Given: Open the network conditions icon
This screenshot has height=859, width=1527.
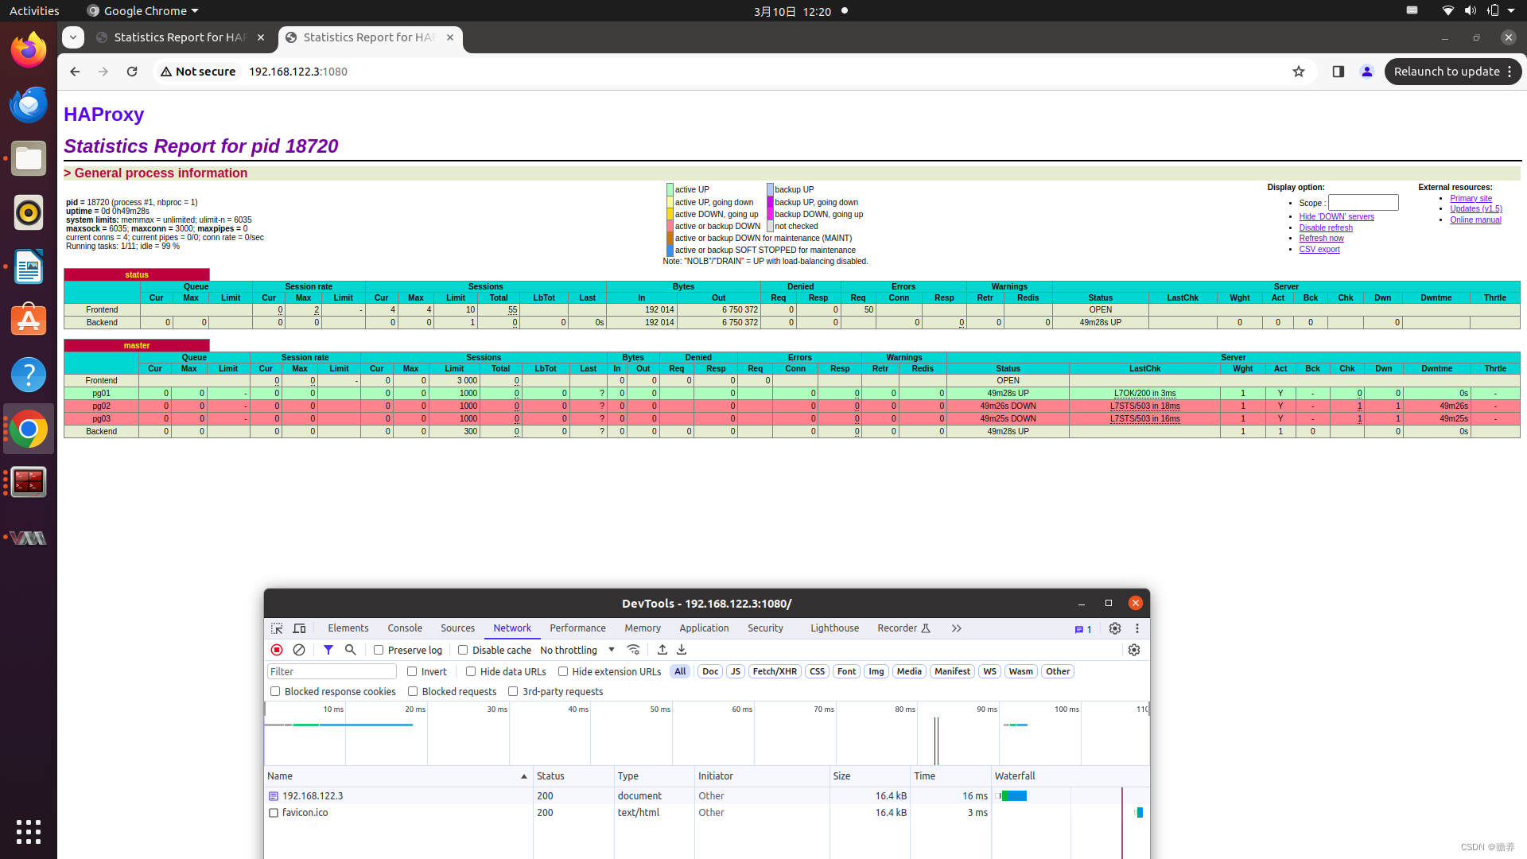Looking at the screenshot, I should pyautogui.click(x=633, y=650).
